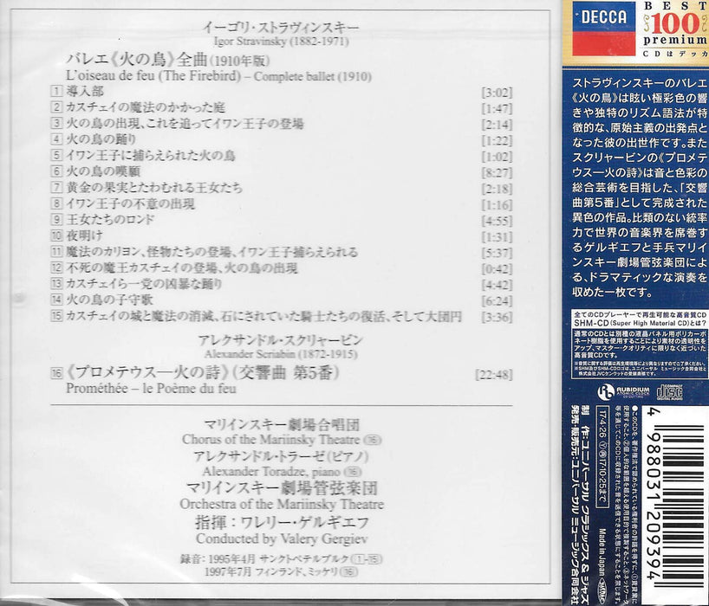Click the Rubidium atomic clock logo
Screen dimensions: 709x606
[623, 391]
